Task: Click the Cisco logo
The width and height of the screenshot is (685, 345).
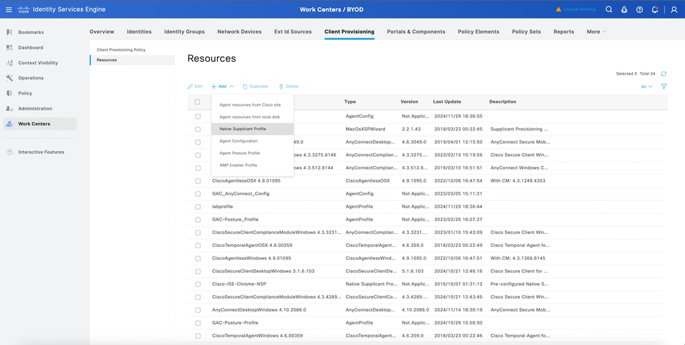Action: point(23,10)
